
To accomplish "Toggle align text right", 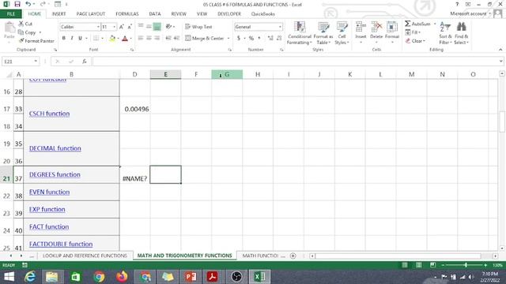I will click(157, 39).
